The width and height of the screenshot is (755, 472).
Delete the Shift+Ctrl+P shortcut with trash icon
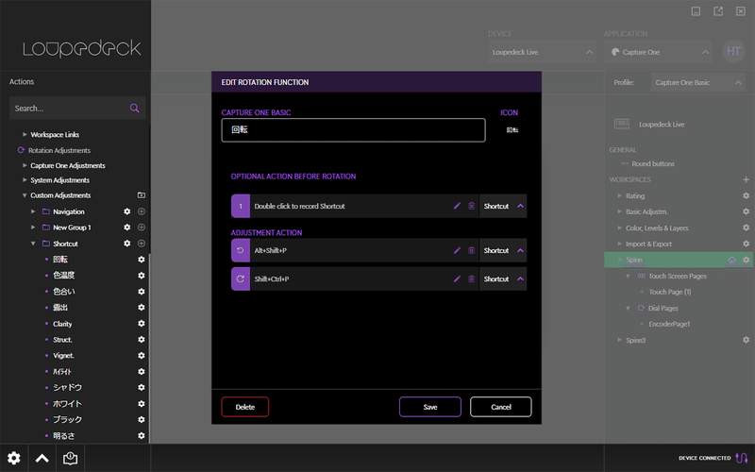tap(471, 278)
